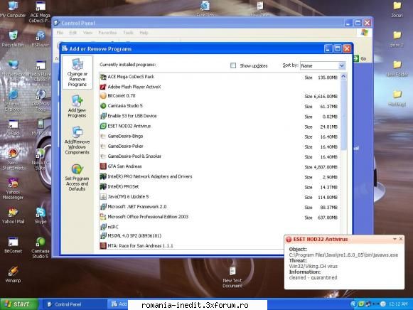
Task: Click the 4,807.00MB size value
Action: tap(326, 167)
